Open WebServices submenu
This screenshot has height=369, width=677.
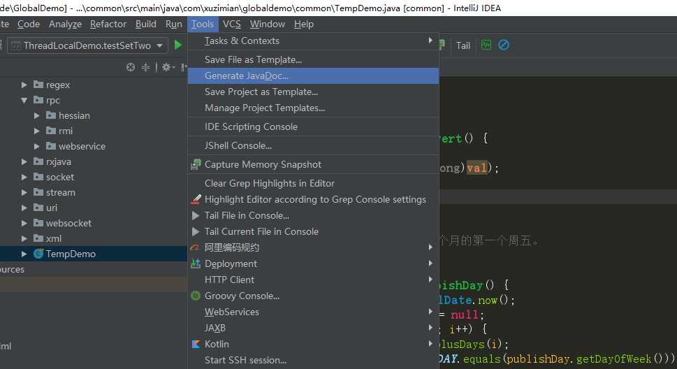point(314,312)
